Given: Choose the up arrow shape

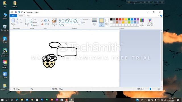Looking at the screenshot, I should [76, 20].
